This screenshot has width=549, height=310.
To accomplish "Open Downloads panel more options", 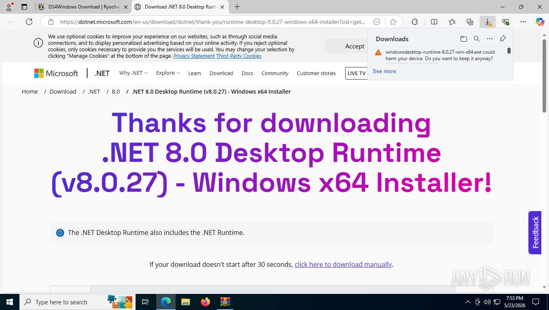I will (489, 39).
